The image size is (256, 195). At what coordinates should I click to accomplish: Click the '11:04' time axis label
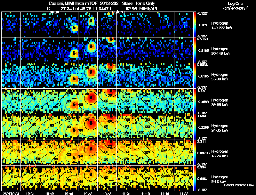click(126, 193)
